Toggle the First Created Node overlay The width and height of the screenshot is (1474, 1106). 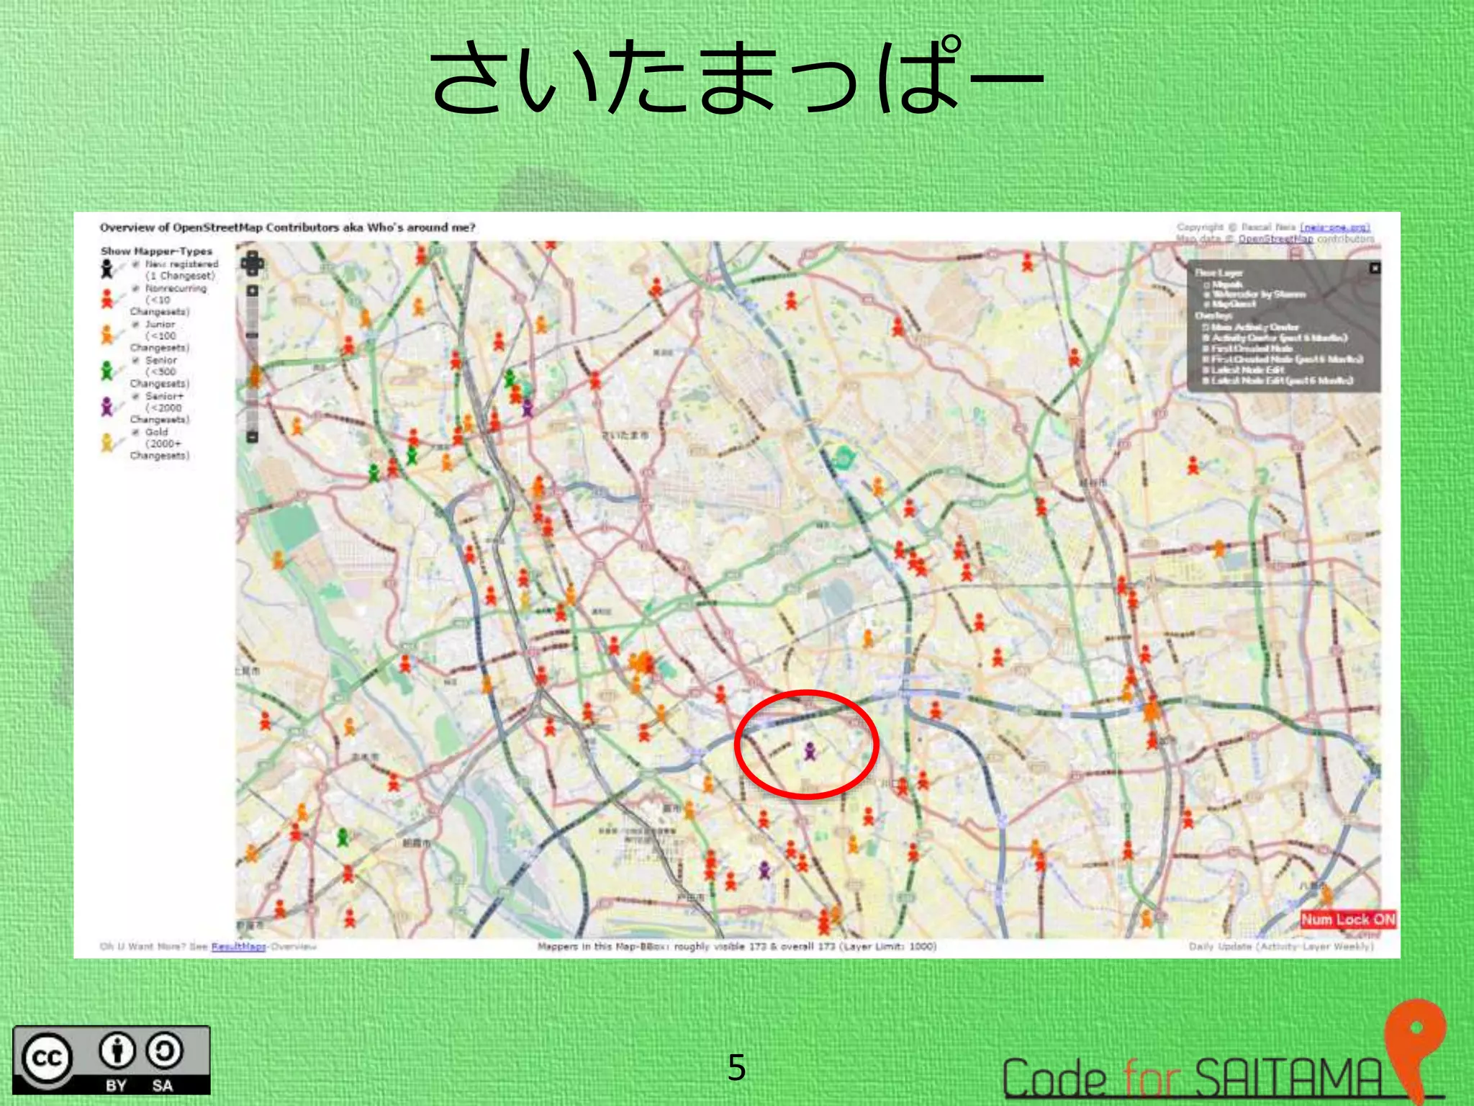tap(1206, 349)
